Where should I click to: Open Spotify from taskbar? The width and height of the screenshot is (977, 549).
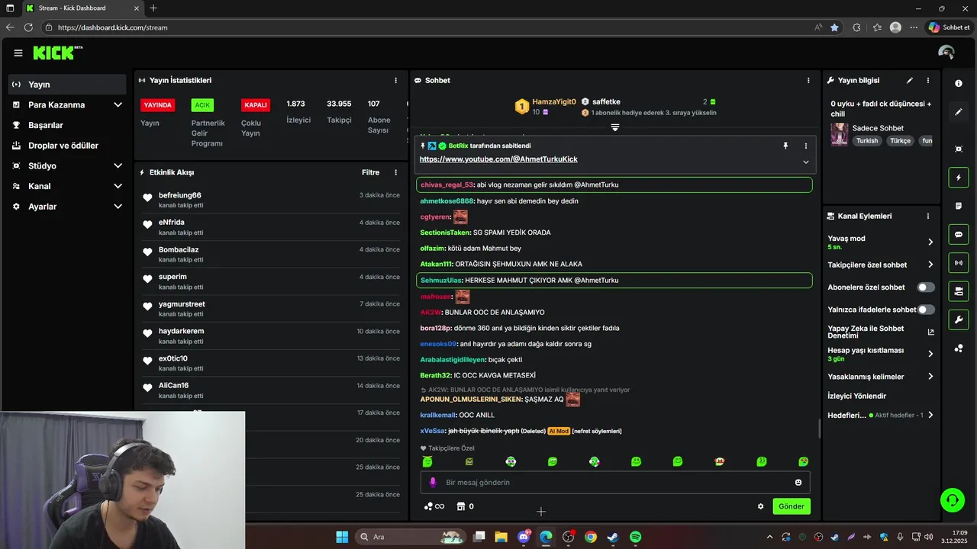pyautogui.click(x=635, y=537)
